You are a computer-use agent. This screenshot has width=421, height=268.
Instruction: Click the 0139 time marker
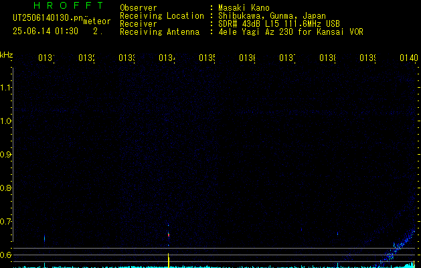(x=367, y=58)
